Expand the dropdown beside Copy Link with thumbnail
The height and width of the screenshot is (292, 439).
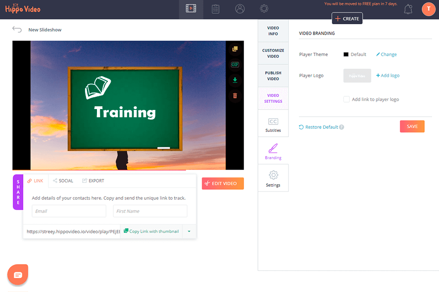coord(189,231)
